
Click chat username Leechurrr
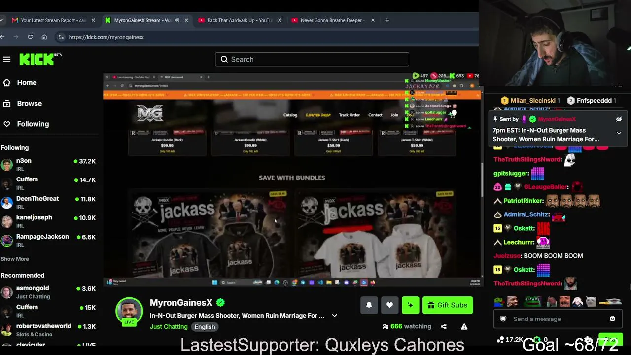519,242
